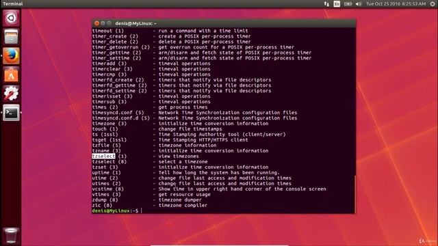This screenshot has height=246, width=438.
Task: Click the timerisset (3) entry
Action: (x=112, y=96)
